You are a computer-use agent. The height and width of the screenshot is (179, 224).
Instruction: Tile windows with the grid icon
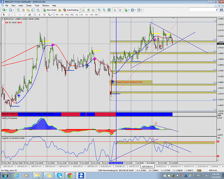(109, 10)
